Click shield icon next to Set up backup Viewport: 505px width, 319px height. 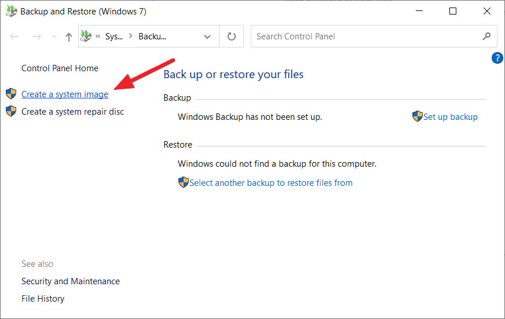[x=418, y=116]
